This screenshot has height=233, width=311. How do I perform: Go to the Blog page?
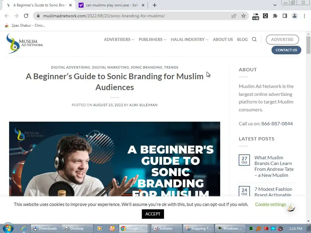coord(242,39)
